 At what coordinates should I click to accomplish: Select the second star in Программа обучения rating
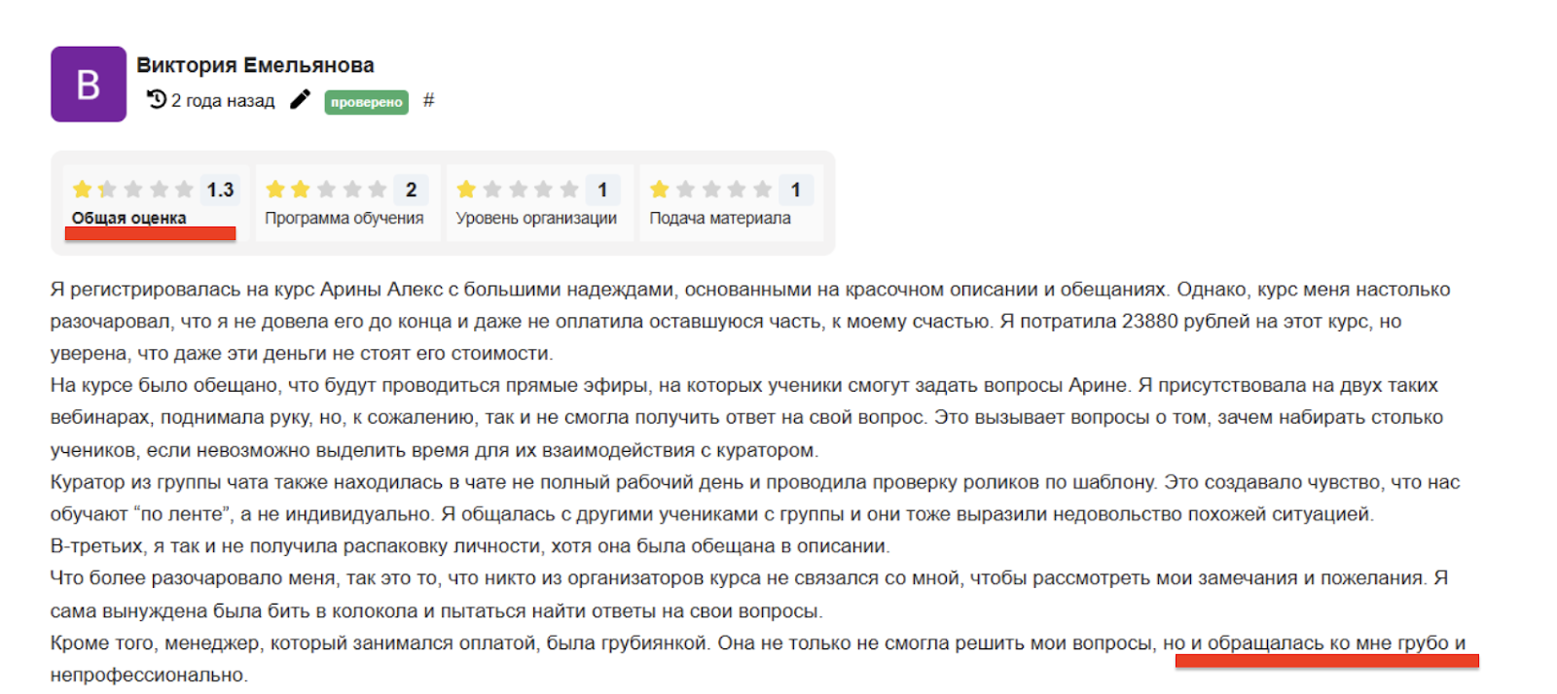click(x=301, y=189)
